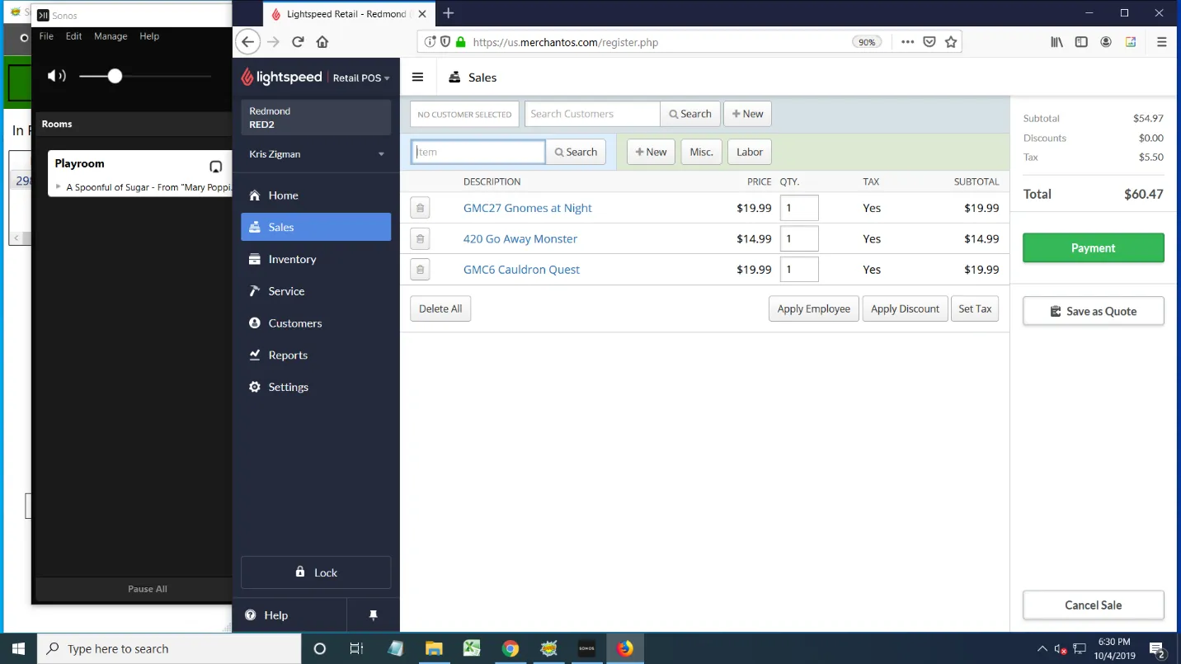Open the Retail POS product dropdown
The image size is (1181, 664).
(361, 78)
